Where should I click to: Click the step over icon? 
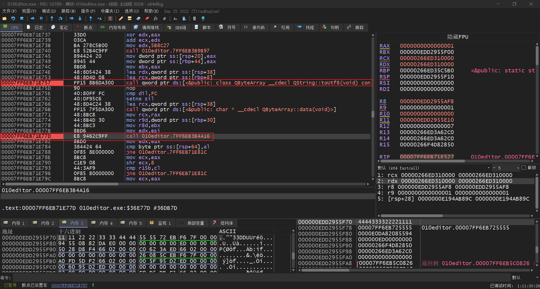click(x=60, y=19)
